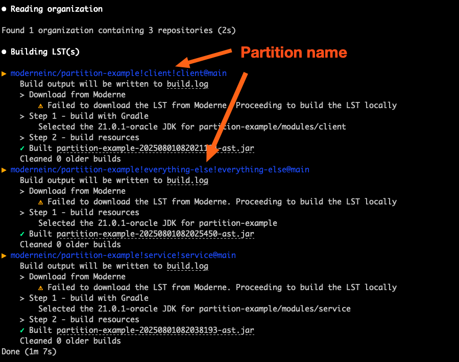Open build.log in the everything-else build section
The image size is (459, 362).
(x=188, y=180)
